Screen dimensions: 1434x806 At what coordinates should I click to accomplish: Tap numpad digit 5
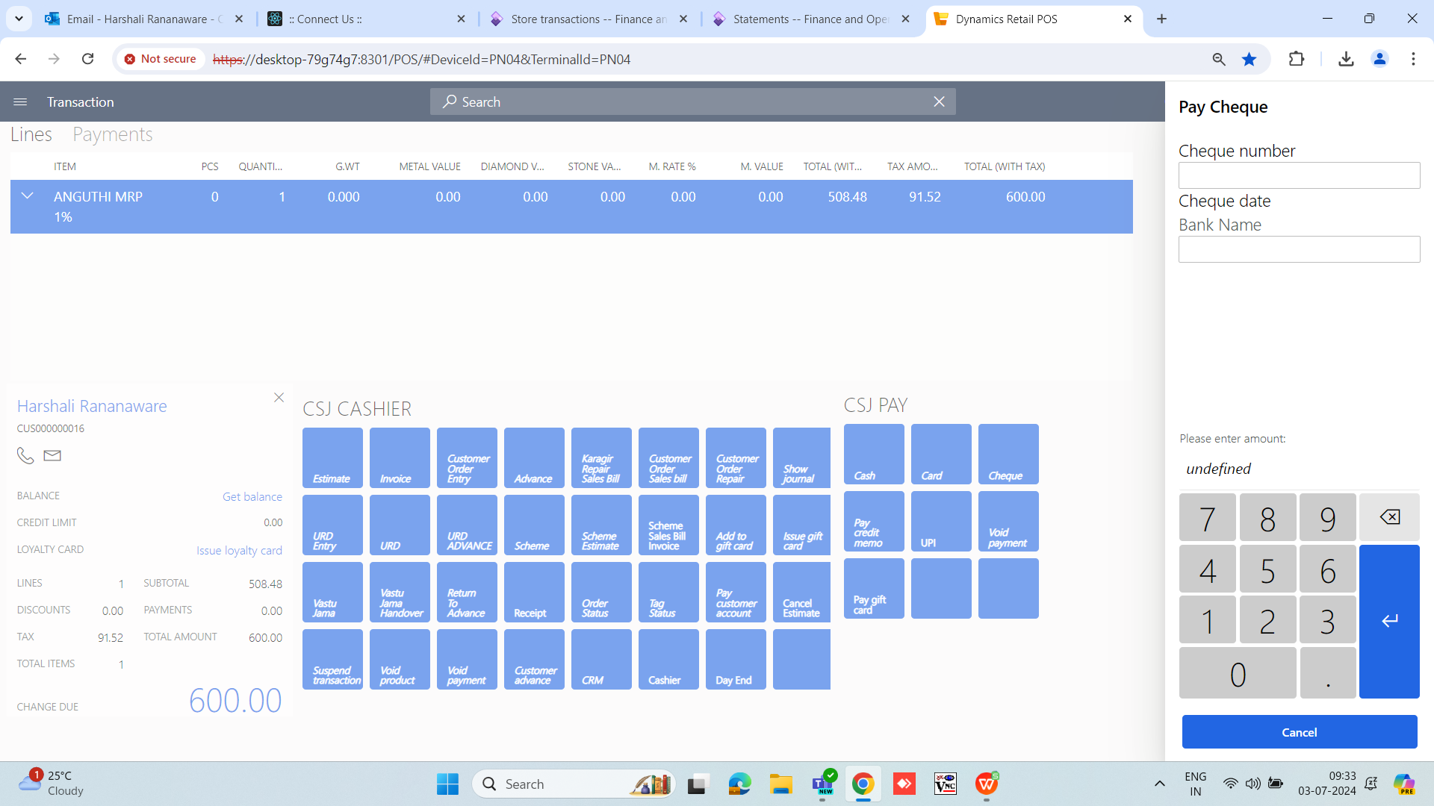click(1267, 569)
